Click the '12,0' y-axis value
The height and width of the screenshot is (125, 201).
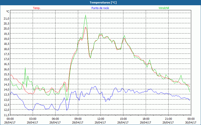pyautogui.click(x=7, y=110)
